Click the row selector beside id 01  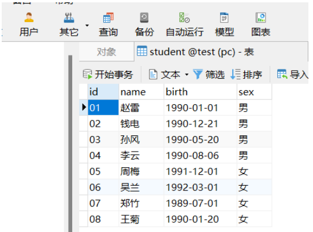83,108
